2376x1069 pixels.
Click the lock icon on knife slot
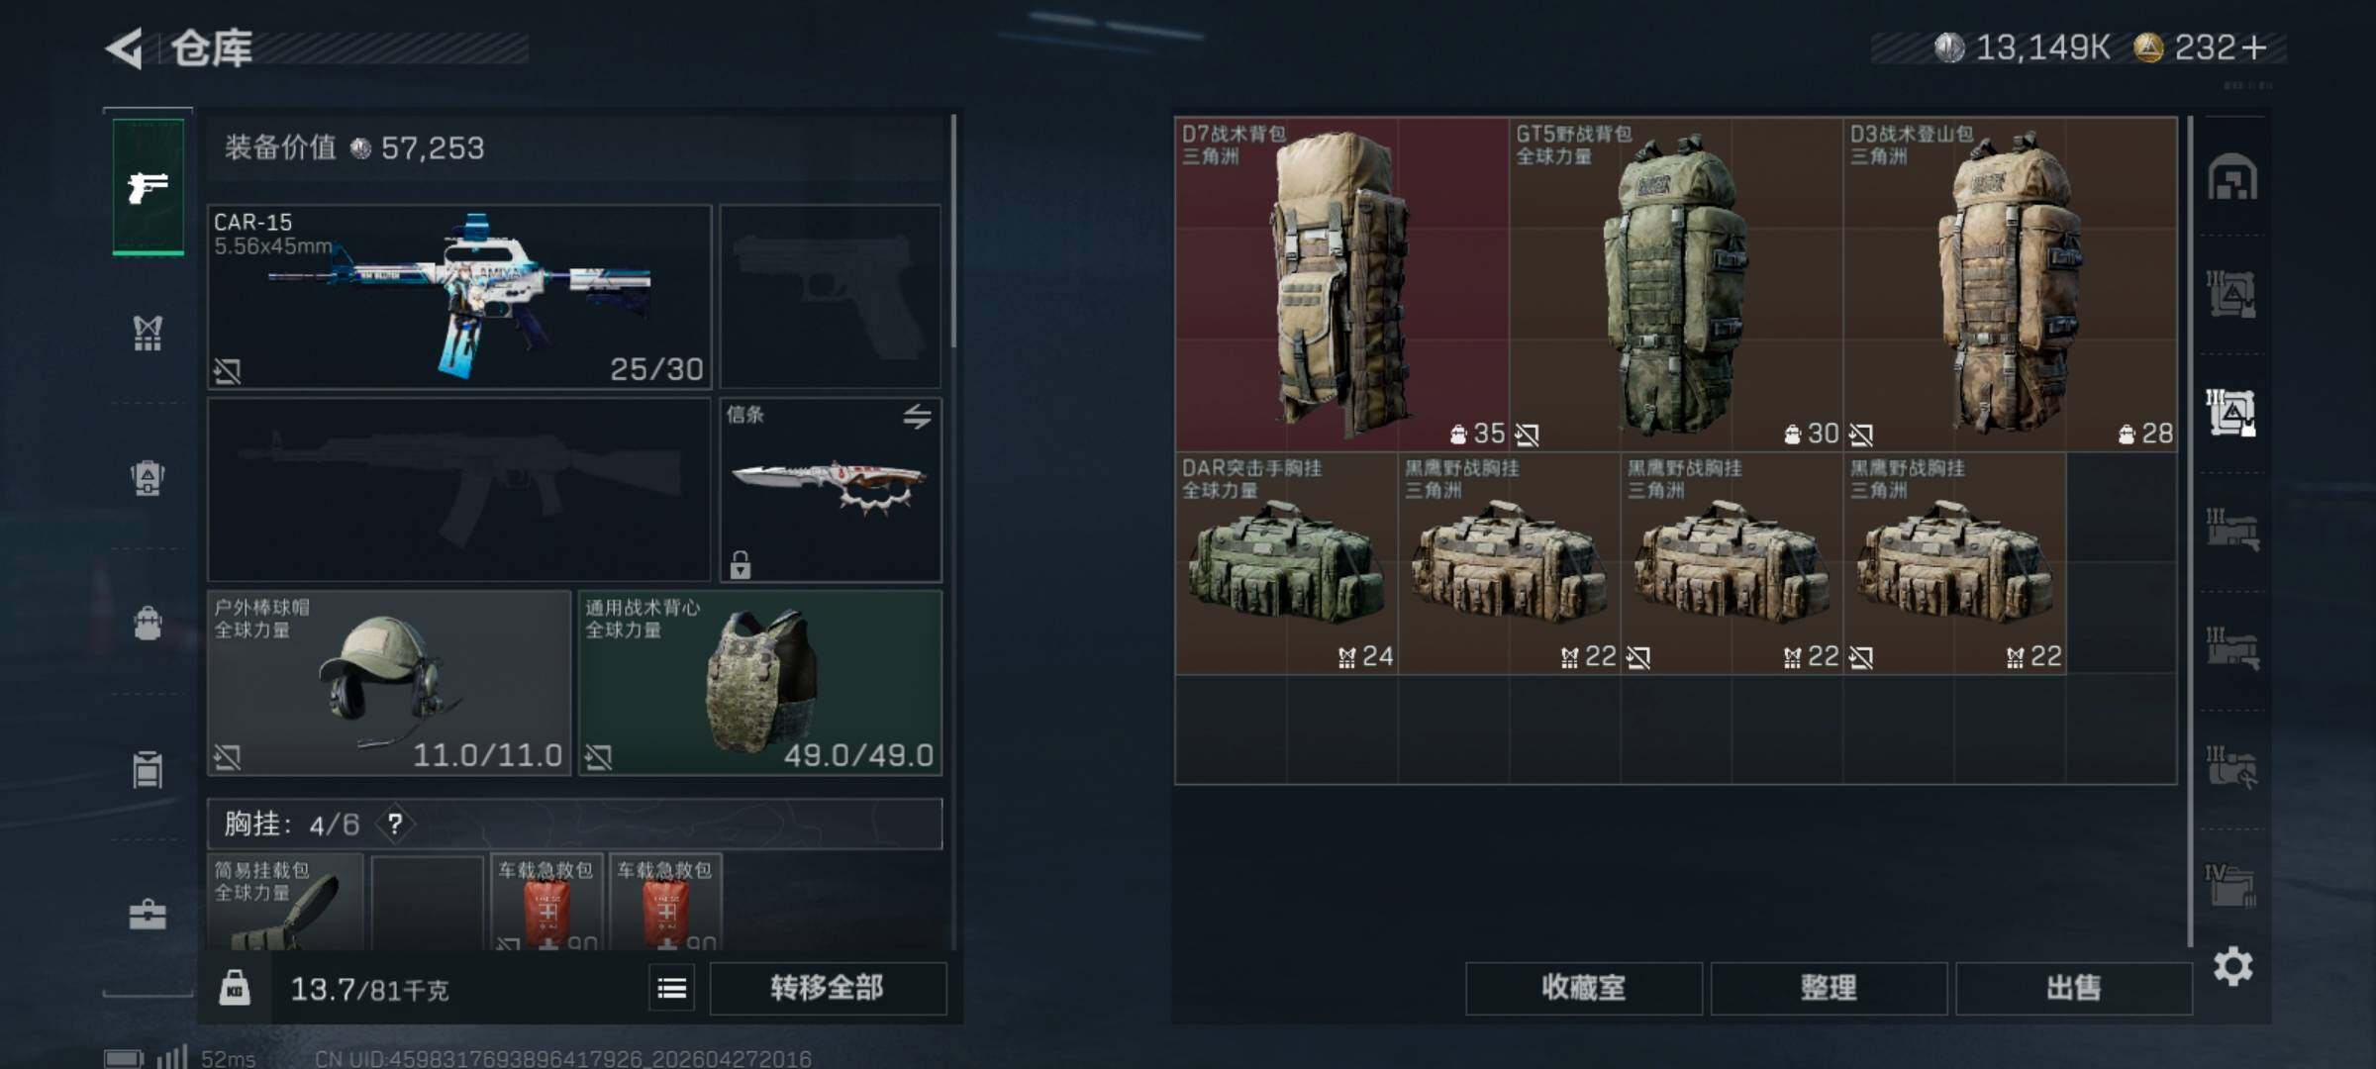[x=741, y=564]
